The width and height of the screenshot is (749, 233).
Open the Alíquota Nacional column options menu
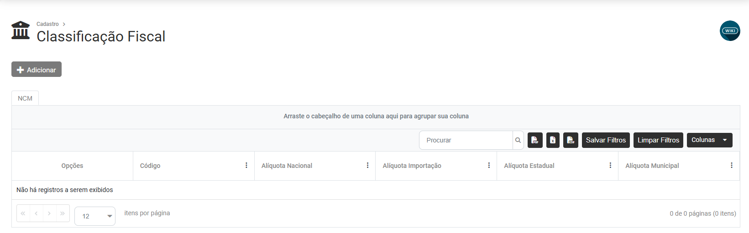(x=367, y=166)
